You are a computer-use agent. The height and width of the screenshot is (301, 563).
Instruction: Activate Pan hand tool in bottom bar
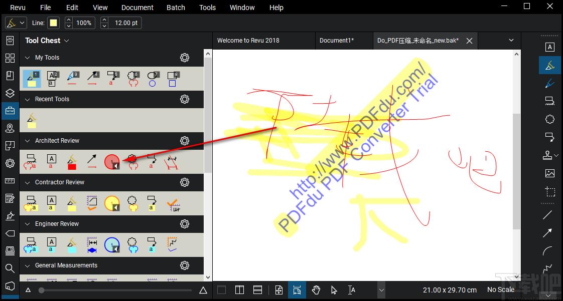tap(316, 290)
